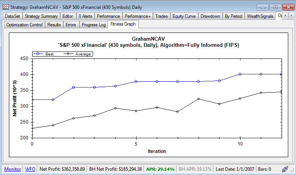
Task: Go to the Drawdown tab
Action: tap(210, 16)
